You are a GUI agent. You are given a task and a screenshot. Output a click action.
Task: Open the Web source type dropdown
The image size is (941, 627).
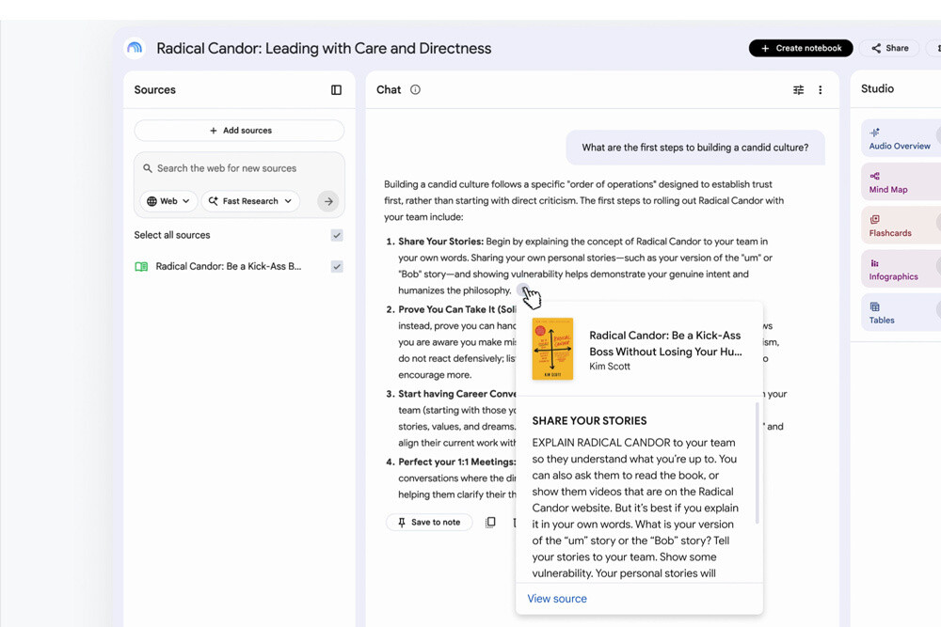[168, 201]
